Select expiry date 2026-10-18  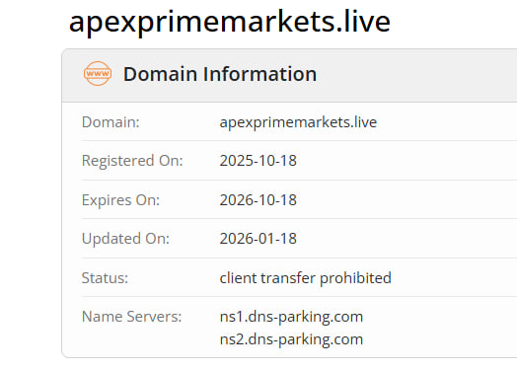[x=258, y=200]
